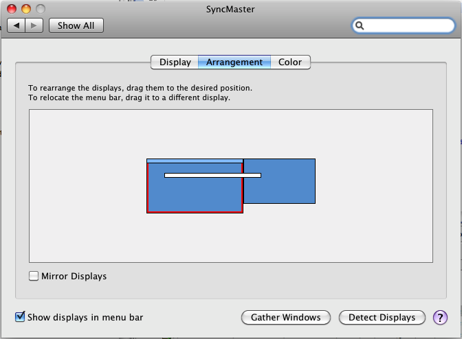
Task: Uncheck Show displays in menu bar
Action: (20, 317)
